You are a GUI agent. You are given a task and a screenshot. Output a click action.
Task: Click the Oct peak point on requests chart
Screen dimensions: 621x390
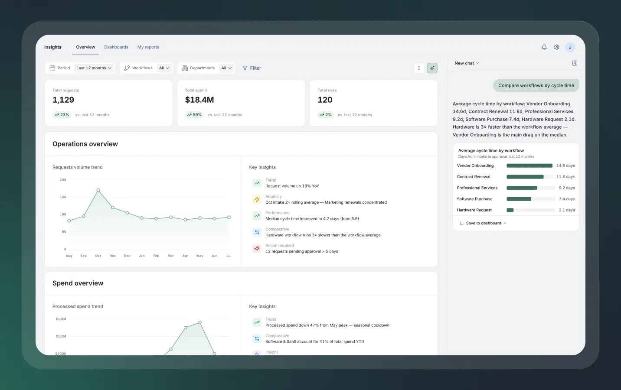[x=98, y=190]
